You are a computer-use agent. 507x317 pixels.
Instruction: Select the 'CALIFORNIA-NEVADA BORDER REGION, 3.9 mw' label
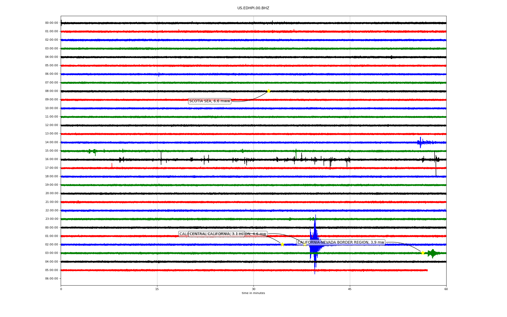[x=341, y=243]
